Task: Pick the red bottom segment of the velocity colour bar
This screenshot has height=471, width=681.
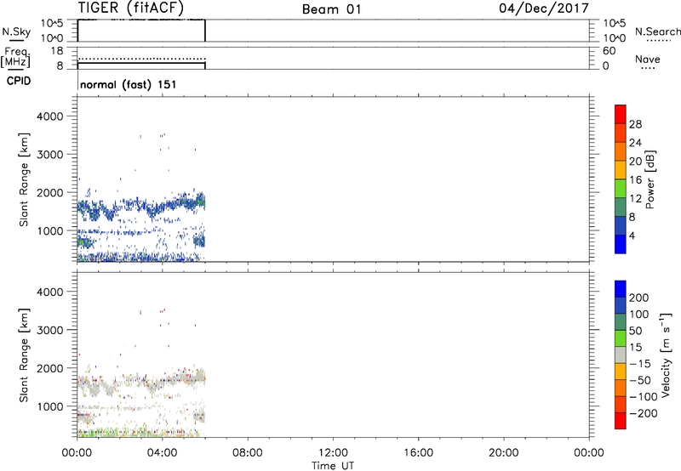Action: pos(621,421)
